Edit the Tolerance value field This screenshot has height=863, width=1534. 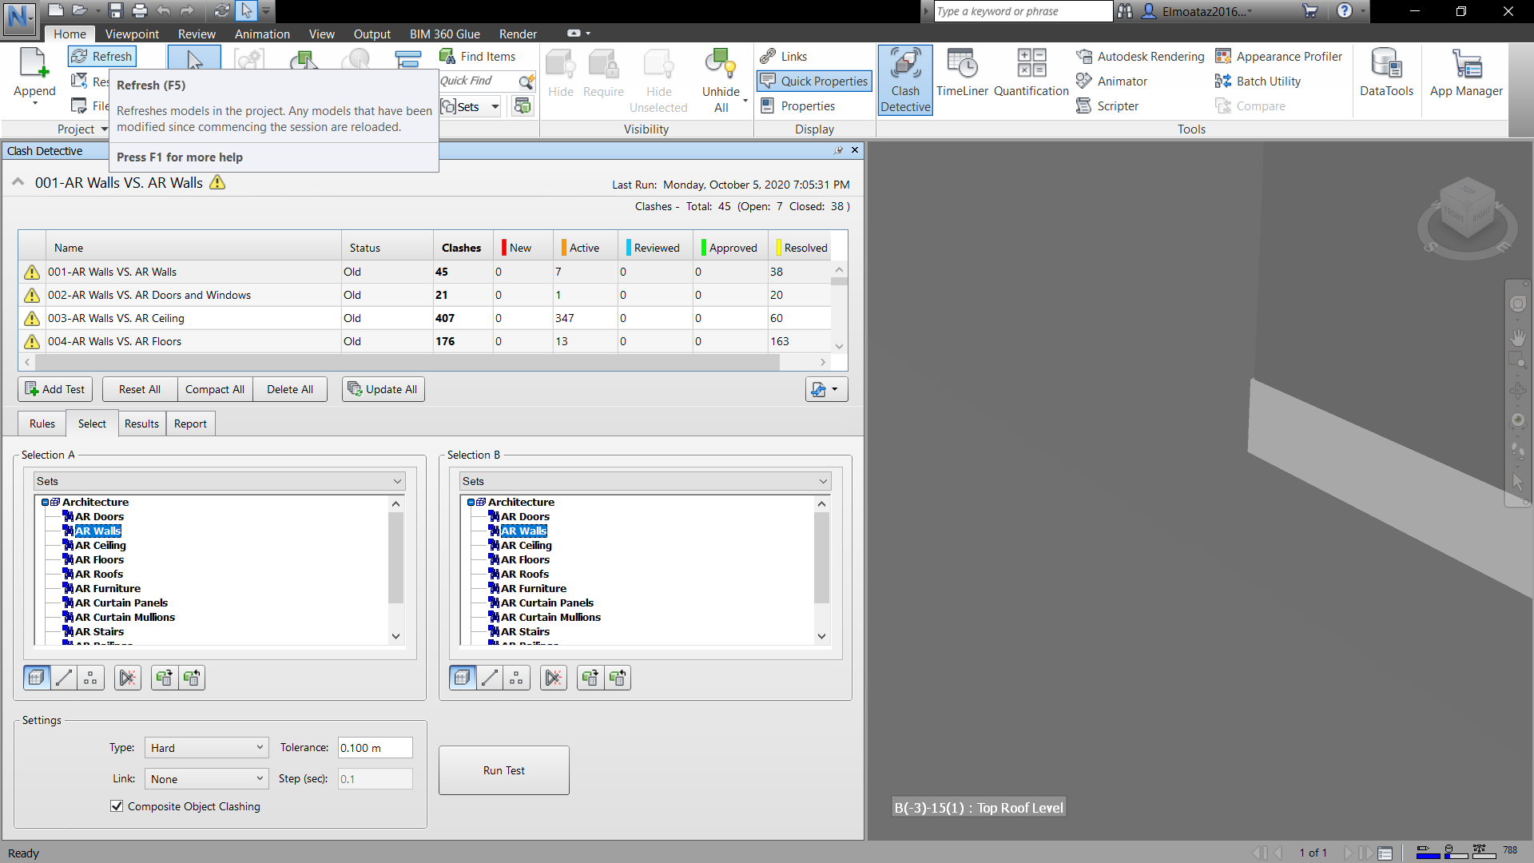(375, 747)
